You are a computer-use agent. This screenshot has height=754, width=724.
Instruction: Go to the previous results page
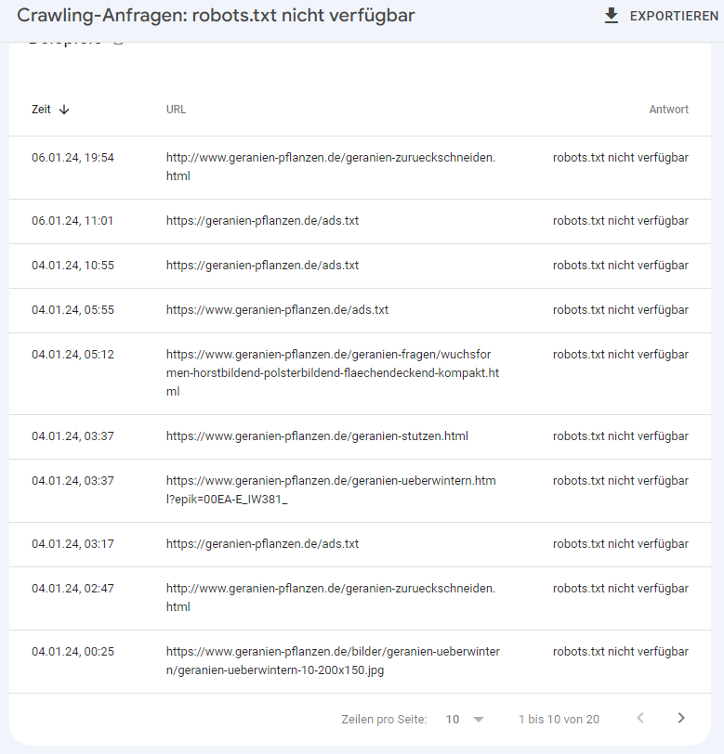(640, 718)
